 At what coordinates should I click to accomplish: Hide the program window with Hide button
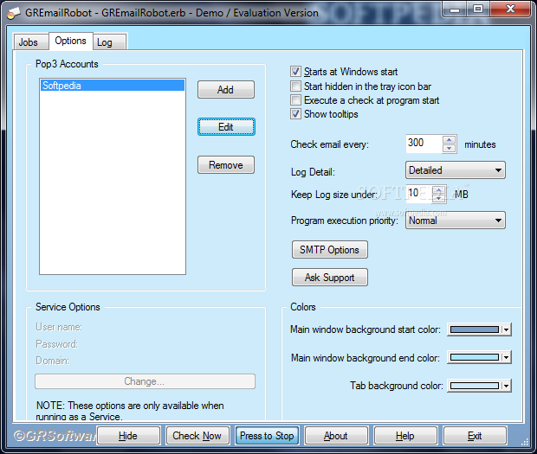pos(128,436)
